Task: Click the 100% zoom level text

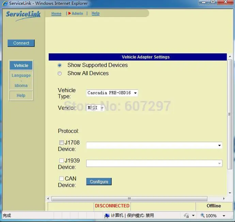Action: point(211,216)
